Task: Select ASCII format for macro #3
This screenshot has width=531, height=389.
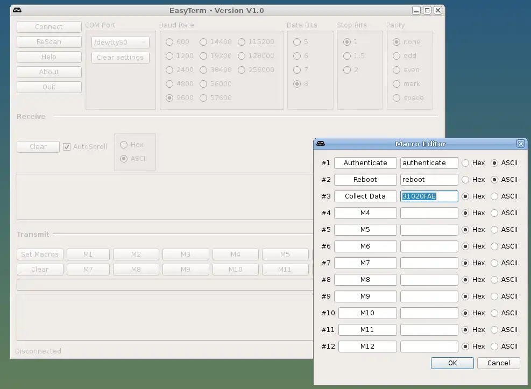Action: point(494,196)
